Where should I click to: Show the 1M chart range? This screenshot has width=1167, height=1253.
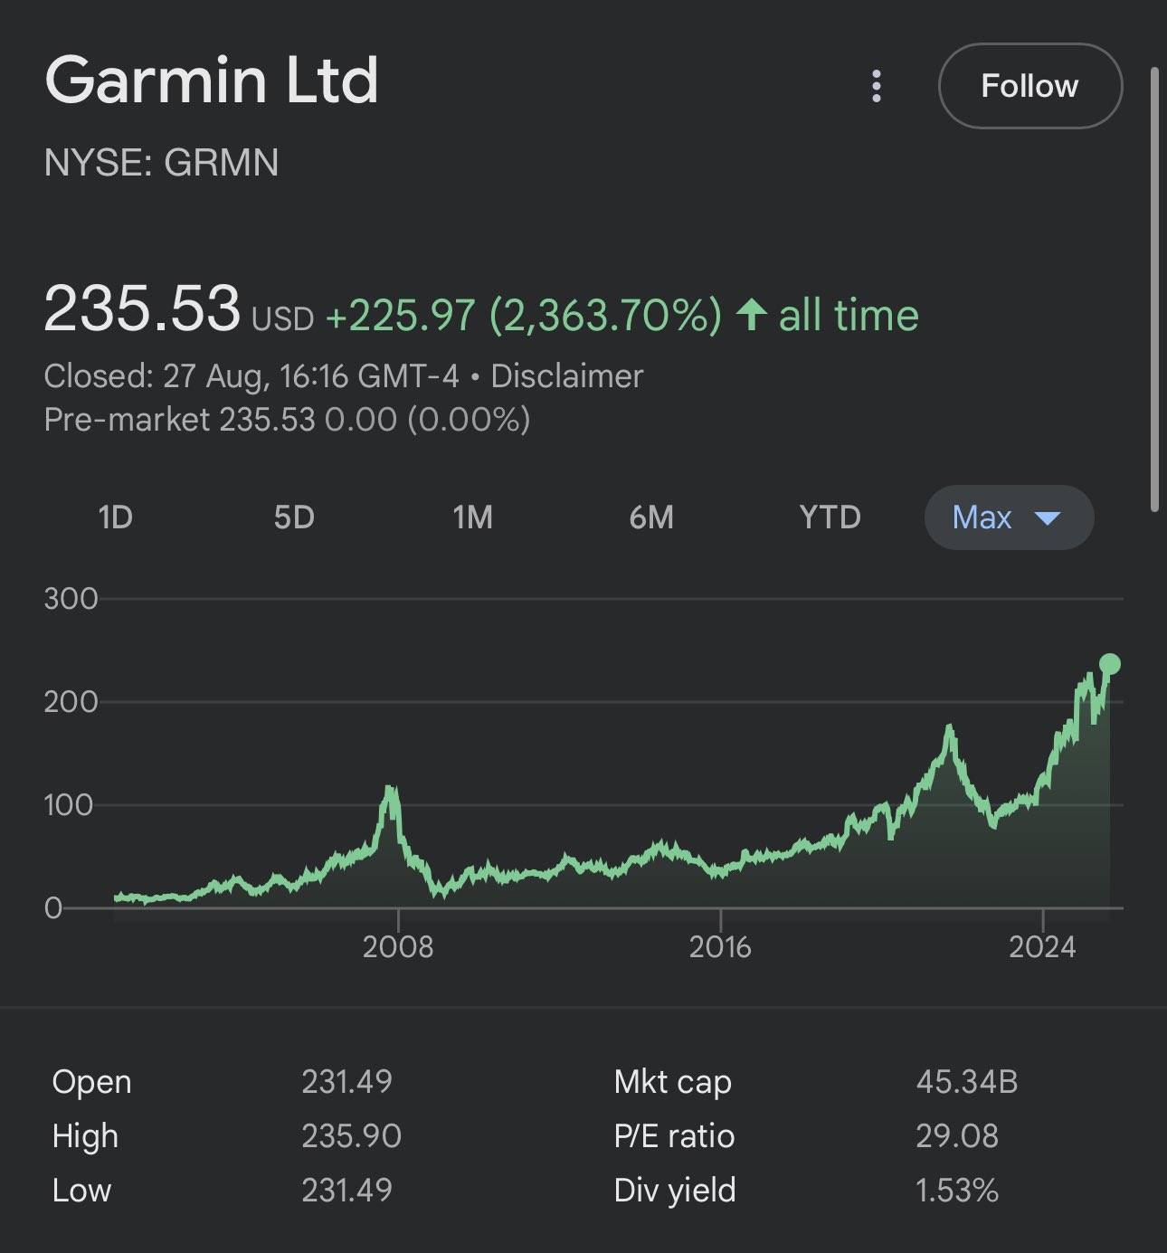(x=472, y=517)
